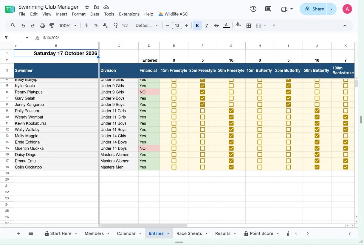
Task: Open the font family dropdown
Action: (147, 26)
